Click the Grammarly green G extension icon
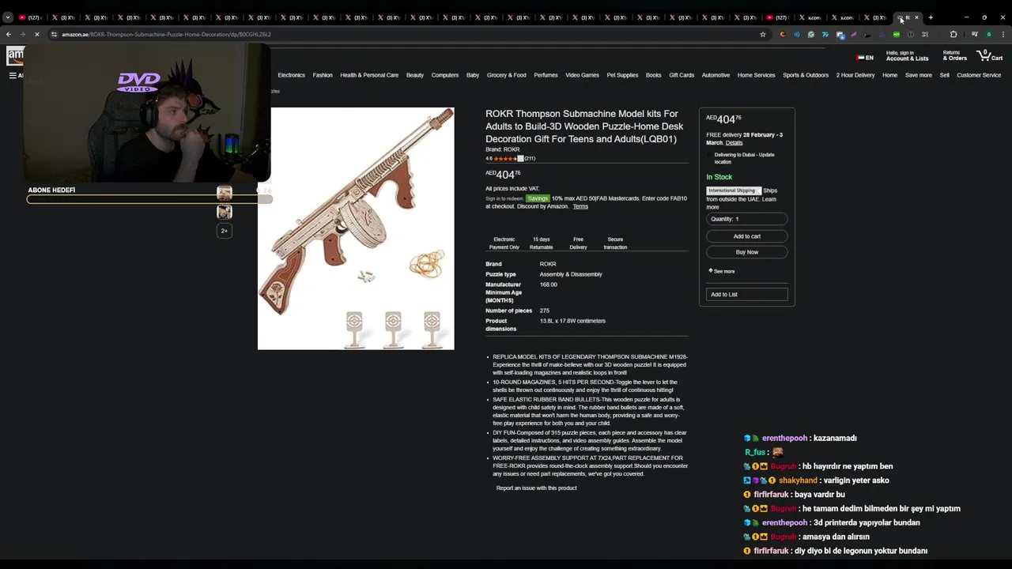Viewport: 1012px width, 569px height. click(810, 34)
